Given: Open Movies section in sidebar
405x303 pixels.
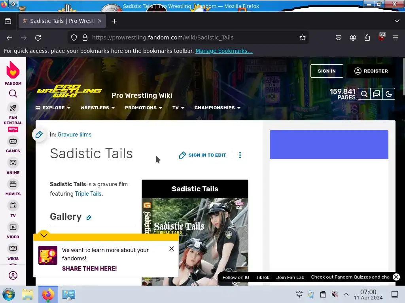Looking at the screenshot, I should [x=13, y=188].
